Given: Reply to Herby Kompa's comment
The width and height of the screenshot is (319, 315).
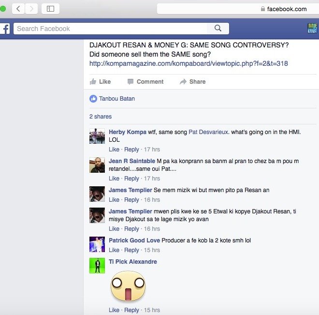Looking at the screenshot, I should tap(131, 150).
